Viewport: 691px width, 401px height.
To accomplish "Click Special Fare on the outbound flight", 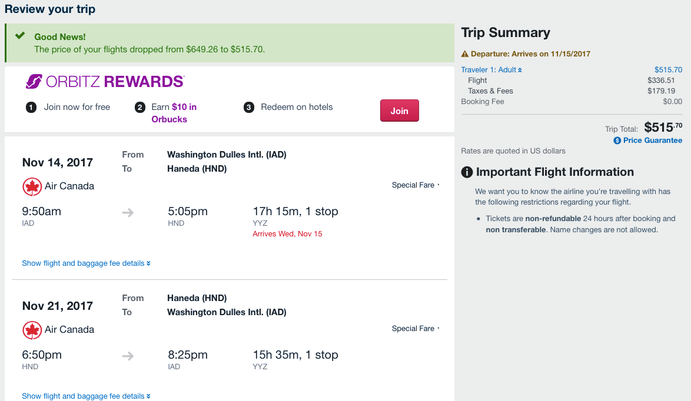I will (x=413, y=185).
